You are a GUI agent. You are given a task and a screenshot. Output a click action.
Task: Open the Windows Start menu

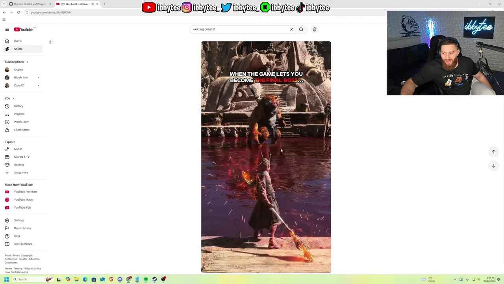pos(6,279)
